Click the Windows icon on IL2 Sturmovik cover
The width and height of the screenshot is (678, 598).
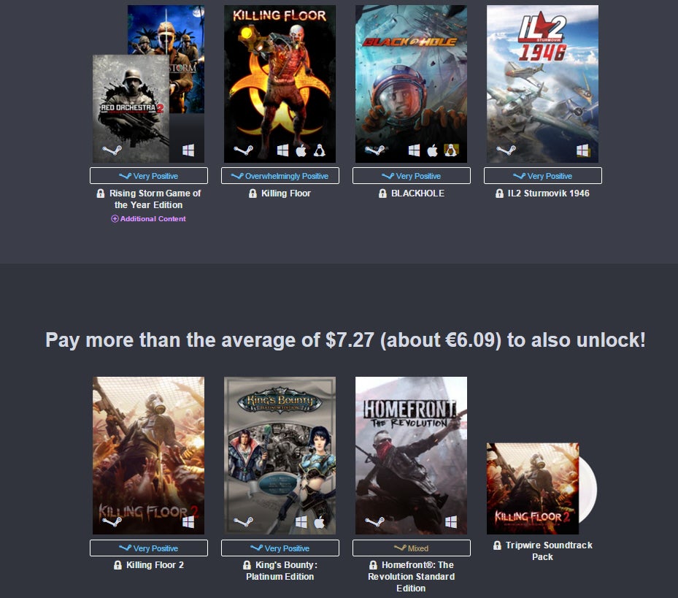582,150
